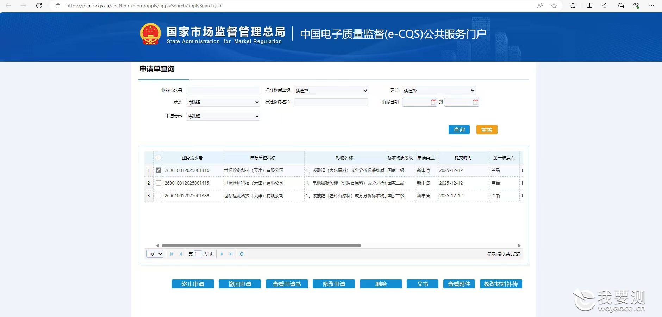Add page to favorites star icon
Image resolution: width=662 pixels, height=317 pixels.
coord(554,6)
